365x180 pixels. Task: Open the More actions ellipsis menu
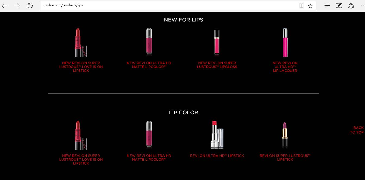point(363,6)
